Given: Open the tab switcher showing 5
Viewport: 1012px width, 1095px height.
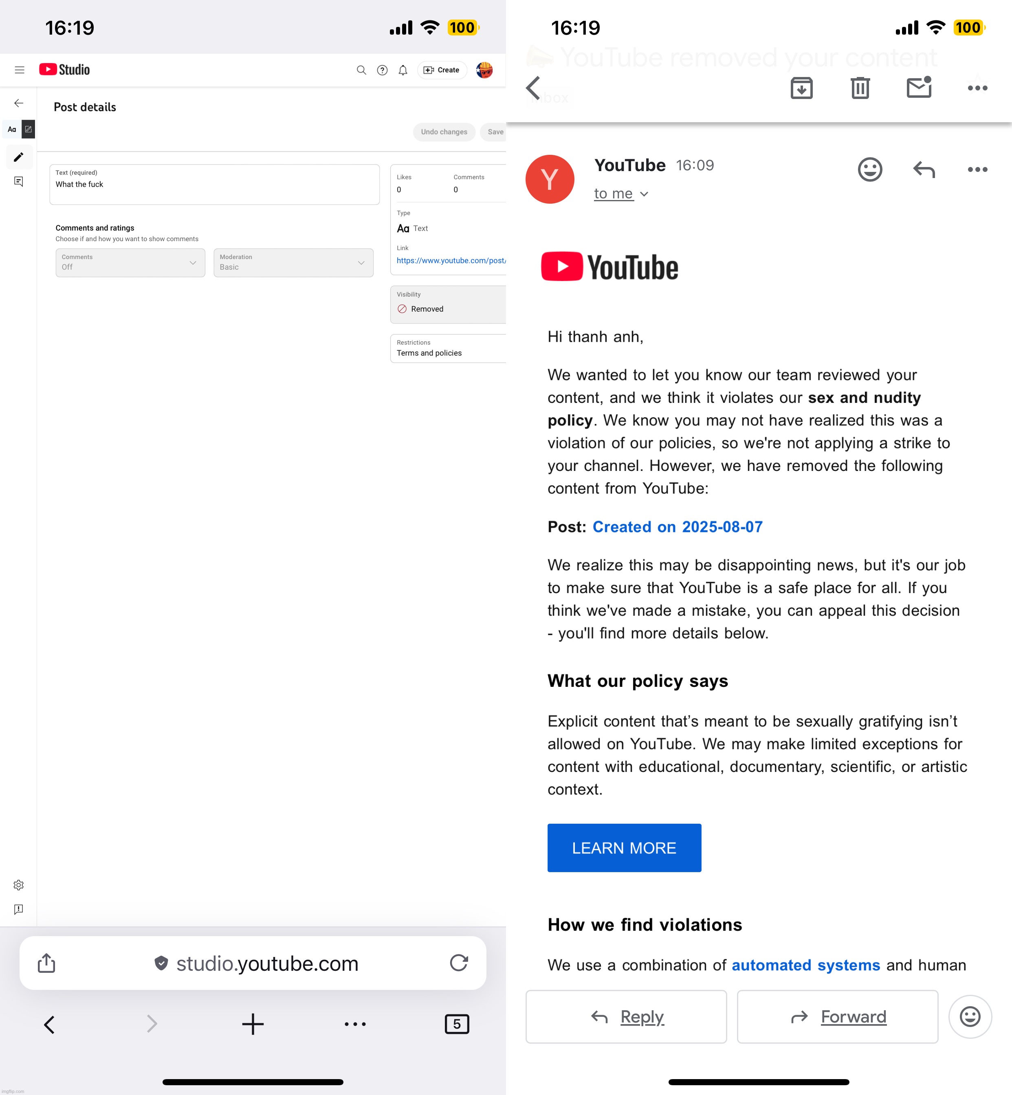Looking at the screenshot, I should point(457,1024).
